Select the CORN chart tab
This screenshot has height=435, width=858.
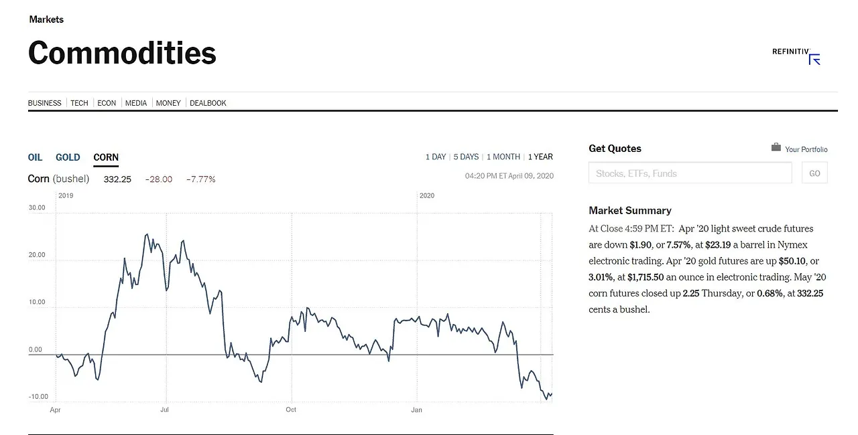[x=106, y=157]
